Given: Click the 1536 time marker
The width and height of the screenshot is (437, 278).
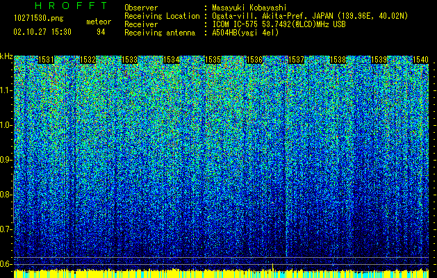Looking at the screenshot, I should coord(254,60).
